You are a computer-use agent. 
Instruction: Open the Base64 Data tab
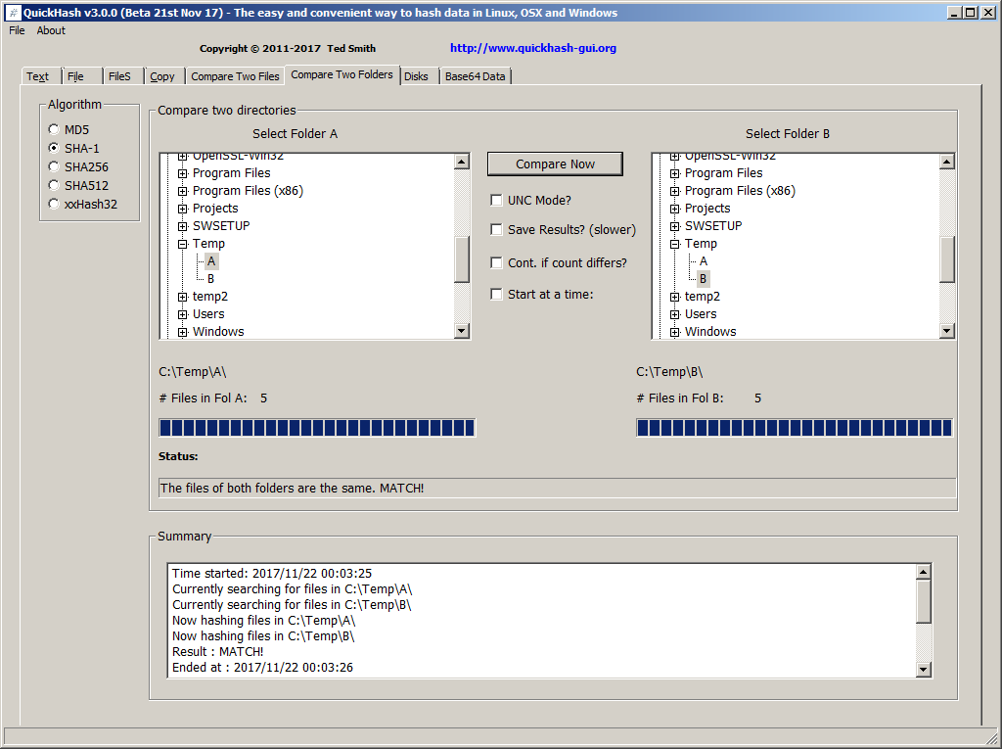(x=475, y=76)
